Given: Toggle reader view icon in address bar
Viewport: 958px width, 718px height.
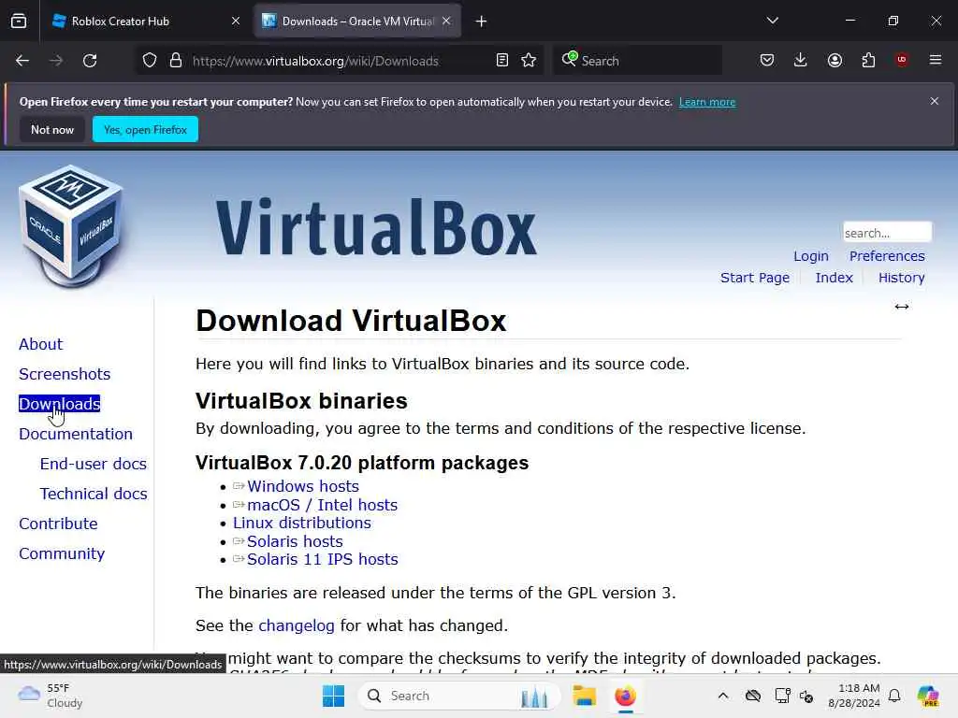Looking at the screenshot, I should coord(502,61).
